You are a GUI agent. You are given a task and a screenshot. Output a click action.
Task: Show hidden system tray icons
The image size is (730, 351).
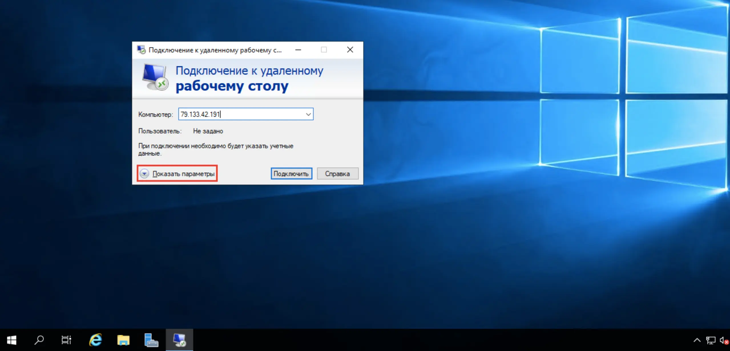point(697,340)
